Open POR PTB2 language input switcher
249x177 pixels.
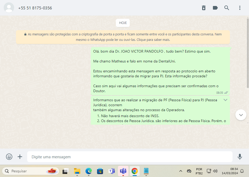(199, 171)
